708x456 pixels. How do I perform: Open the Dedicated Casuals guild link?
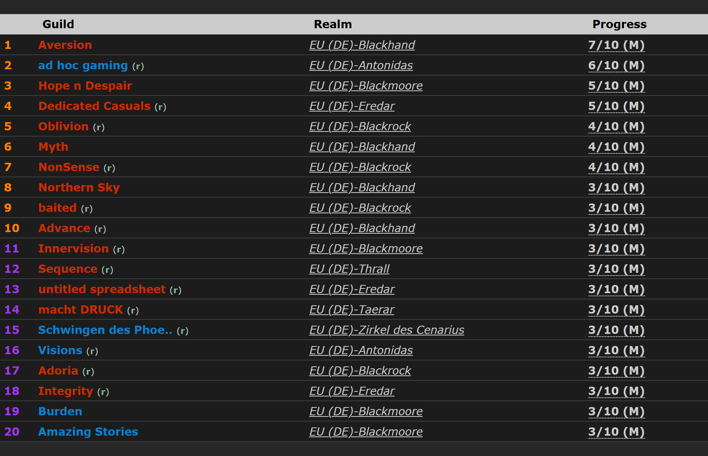pyautogui.click(x=94, y=106)
